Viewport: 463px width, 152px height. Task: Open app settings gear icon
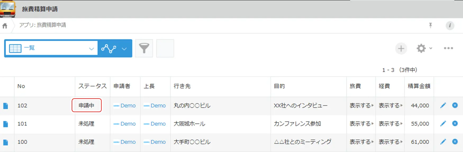coord(421,48)
